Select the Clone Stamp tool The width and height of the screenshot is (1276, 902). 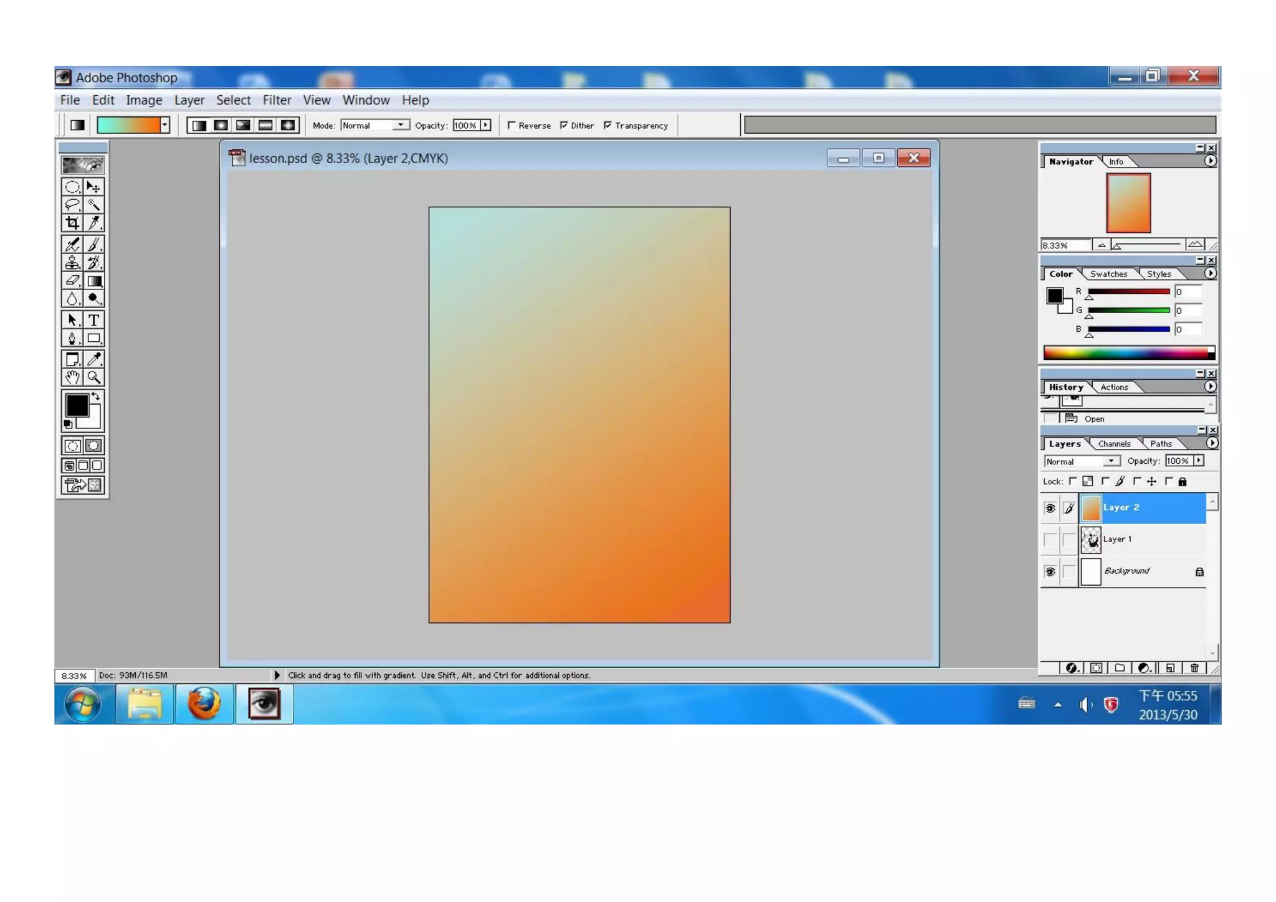click(x=72, y=263)
